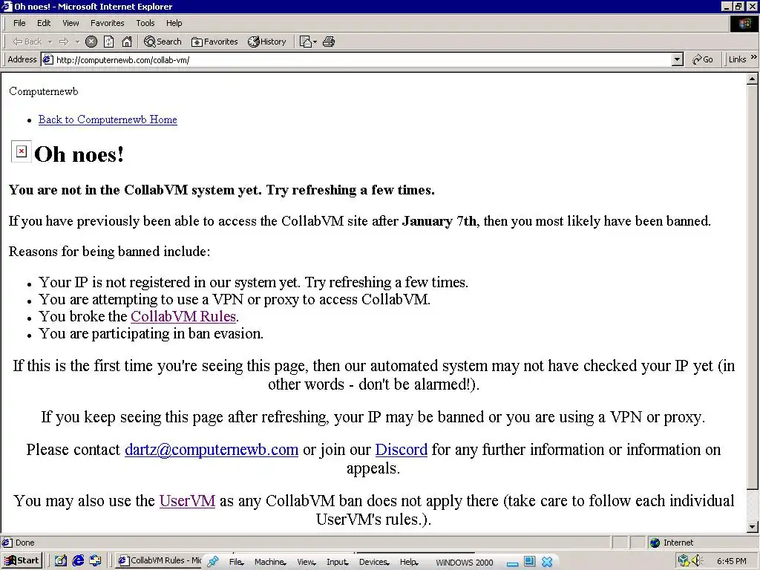Expand the Links toolbar chevron

[754, 58]
